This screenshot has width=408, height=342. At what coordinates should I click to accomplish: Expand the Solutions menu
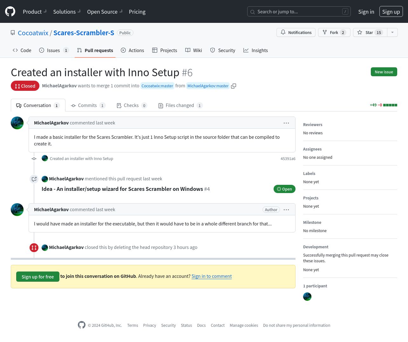(x=67, y=12)
